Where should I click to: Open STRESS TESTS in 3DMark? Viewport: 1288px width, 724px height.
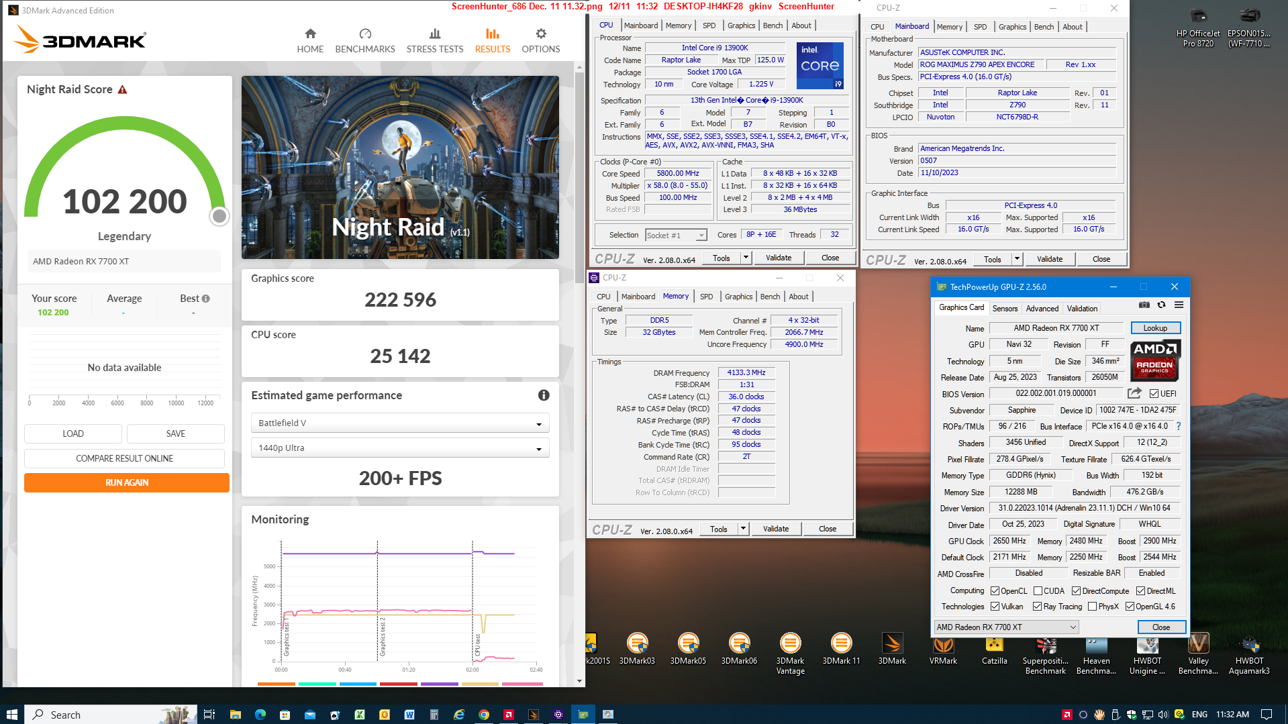click(x=435, y=41)
